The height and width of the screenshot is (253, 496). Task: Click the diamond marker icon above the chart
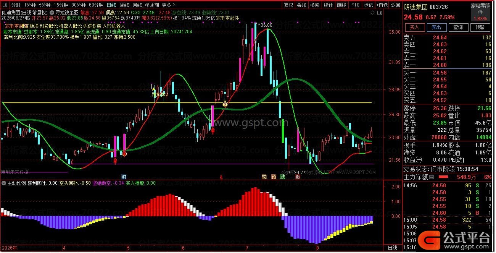[x=372, y=13]
